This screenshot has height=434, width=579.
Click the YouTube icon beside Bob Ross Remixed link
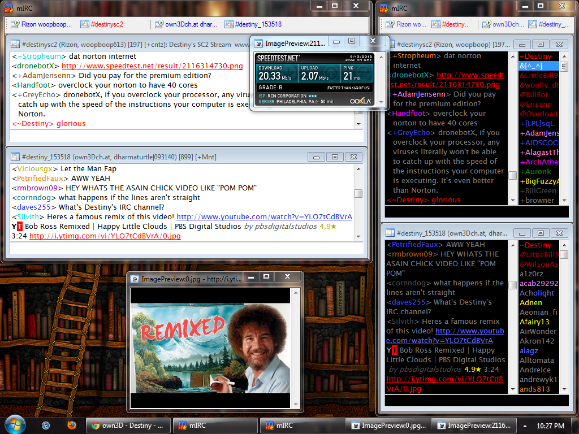pos(12,226)
